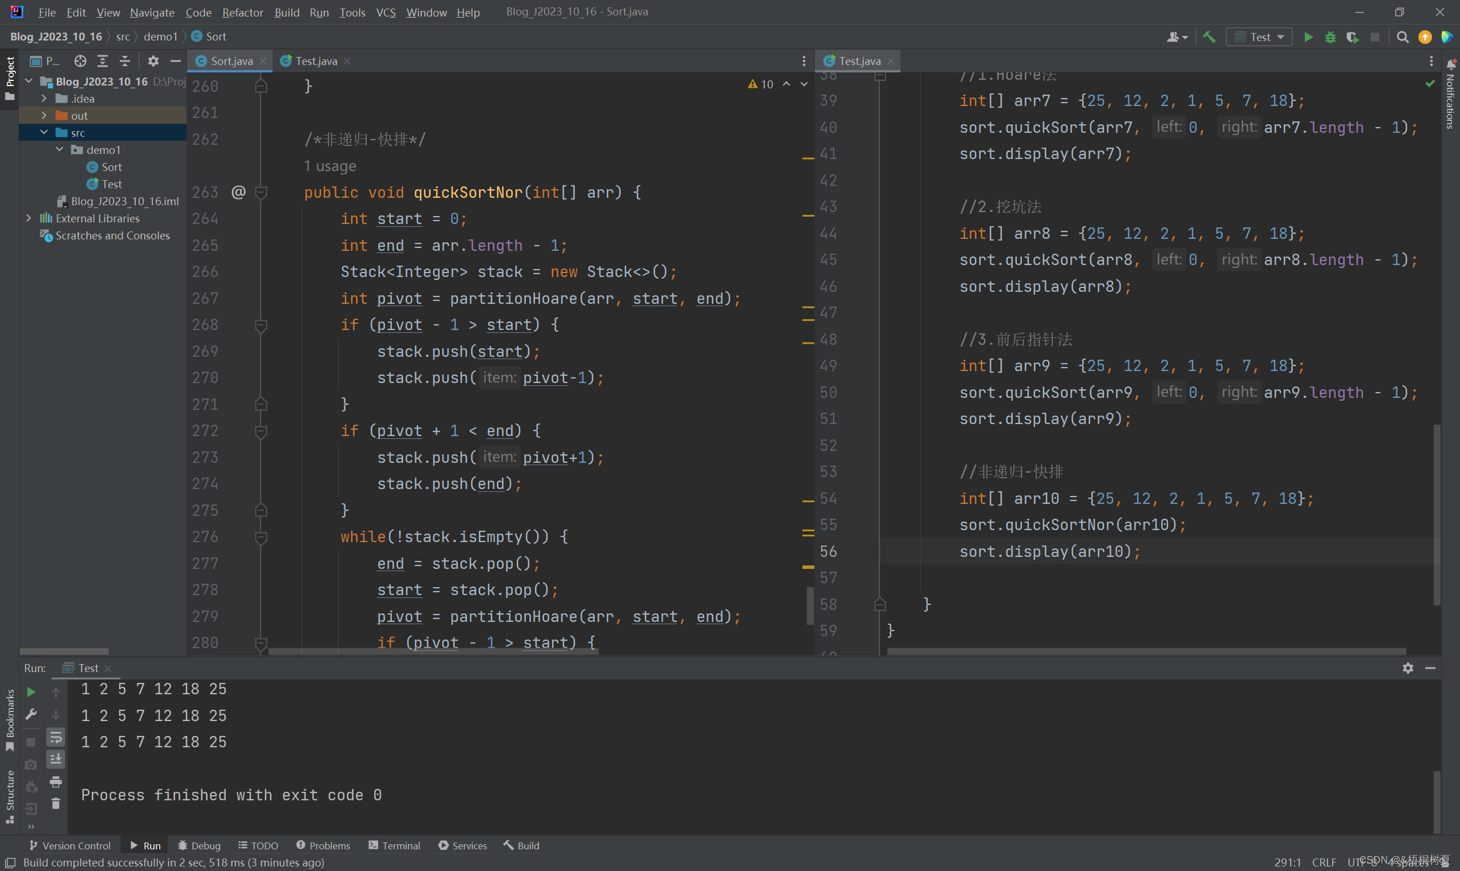Click CRLF line separator in status bar
This screenshot has width=1460, height=871.
[1324, 862]
